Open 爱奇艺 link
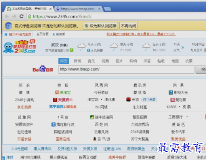The height and width of the screenshot is (160, 206). click(x=178, y=125)
